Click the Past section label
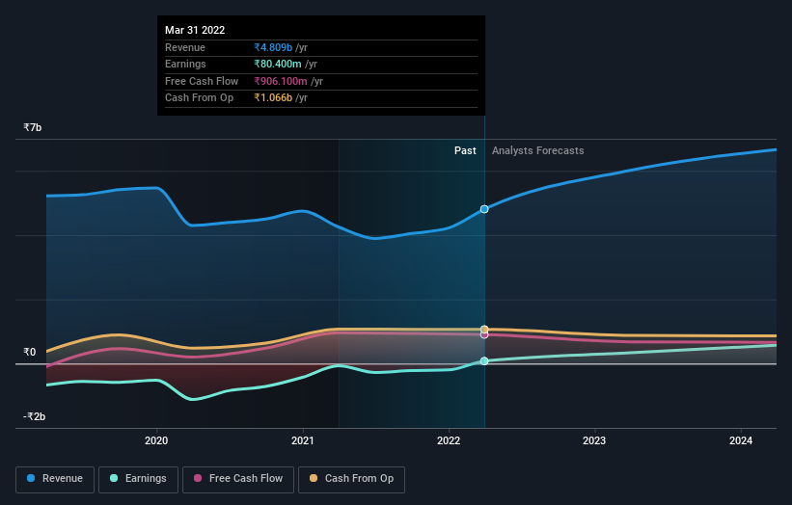Image resolution: width=792 pixels, height=505 pixels. [x=465, y=150]
